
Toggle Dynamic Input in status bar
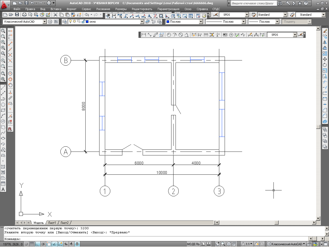pyautogui.click(x=66, y=244)
